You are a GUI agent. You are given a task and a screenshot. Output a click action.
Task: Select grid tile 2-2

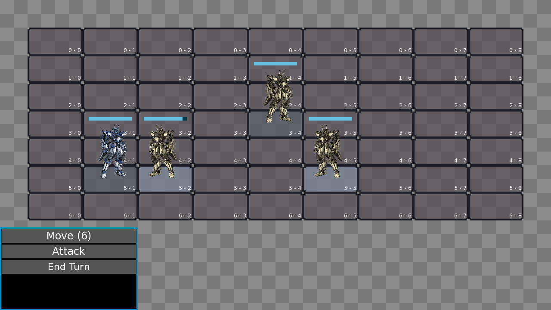[x=165, y=96]
